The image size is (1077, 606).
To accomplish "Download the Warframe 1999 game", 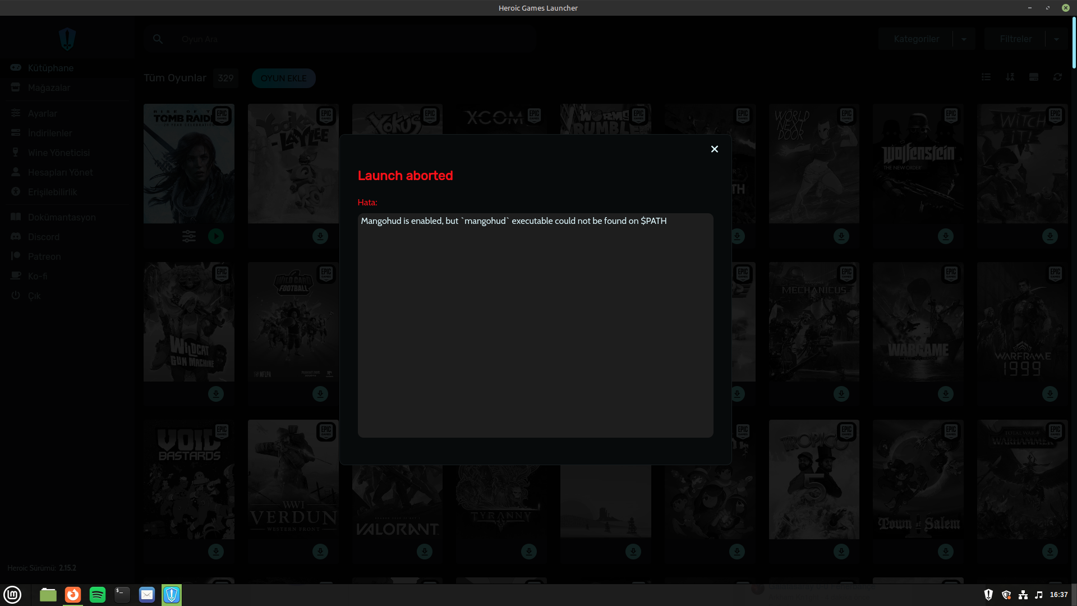I will click(1050, 394).
